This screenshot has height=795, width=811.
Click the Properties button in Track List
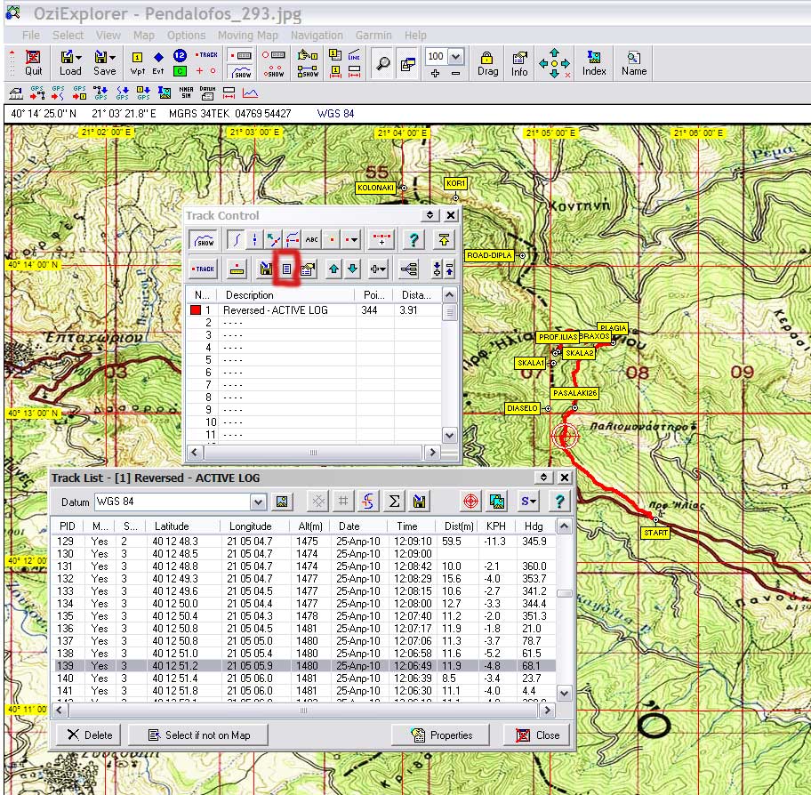tap(442, 735)
